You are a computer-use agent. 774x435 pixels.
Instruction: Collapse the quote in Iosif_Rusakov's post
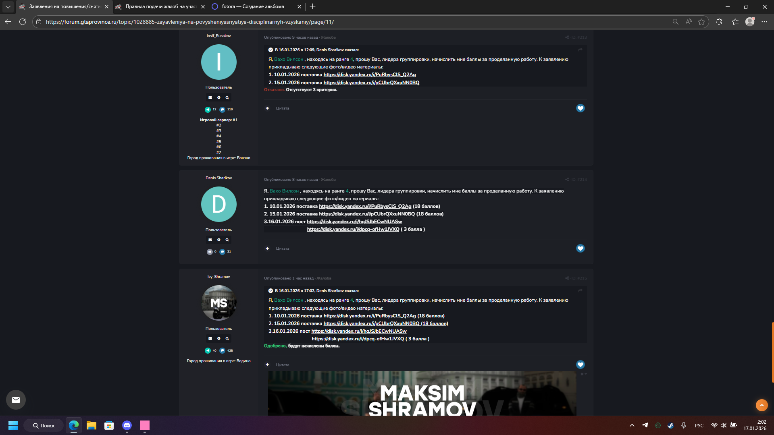[x=270, y=50]
